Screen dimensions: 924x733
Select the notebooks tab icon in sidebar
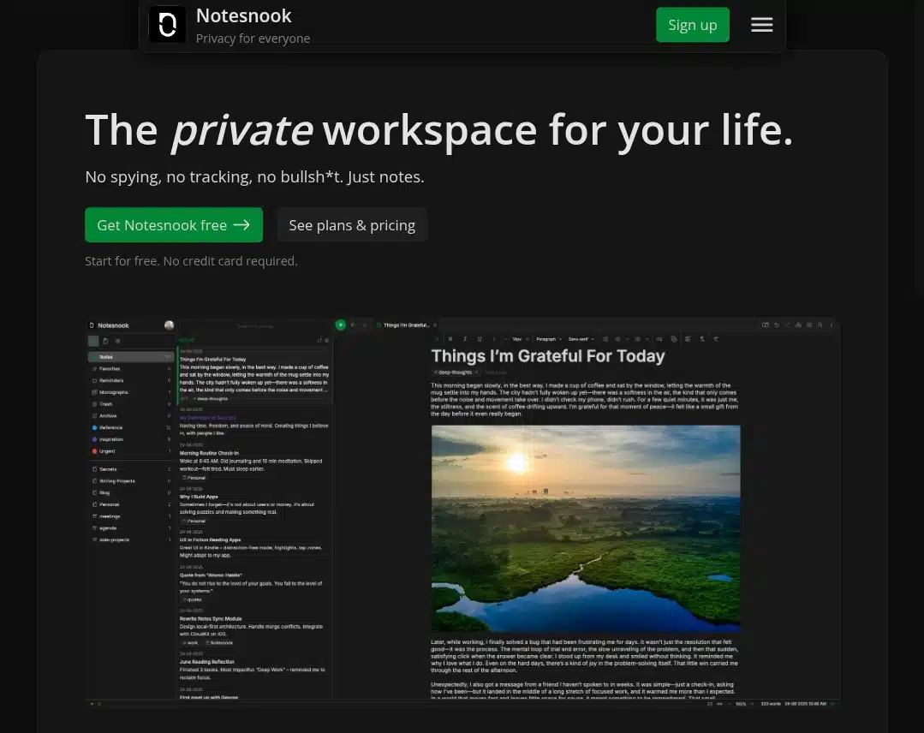point(105,341)
